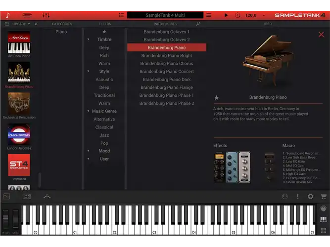Open settings gear icon
This screenshot has width=330, height=247.
(x=310, y=196)
